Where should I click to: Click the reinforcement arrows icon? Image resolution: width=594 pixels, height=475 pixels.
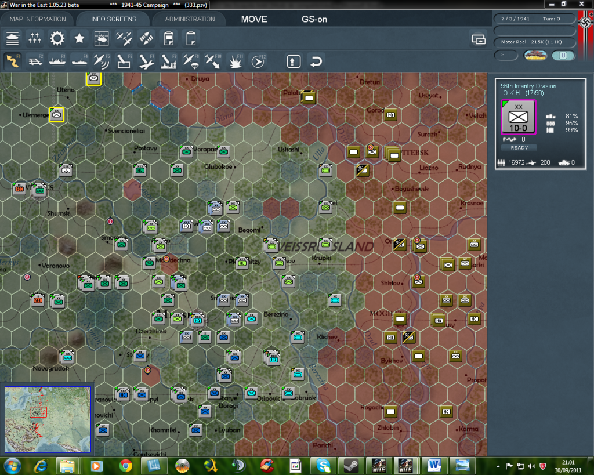(146, 38)
